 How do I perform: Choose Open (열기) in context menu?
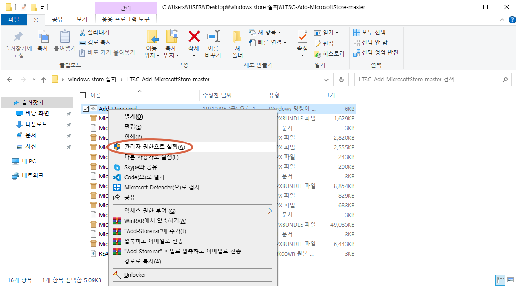coord(192,117)
